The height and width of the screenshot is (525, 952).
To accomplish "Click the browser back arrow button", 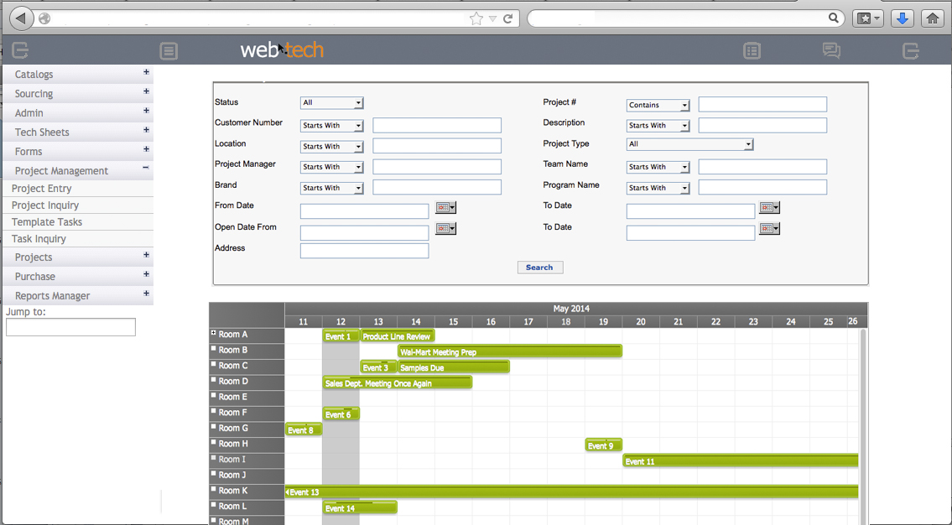I will click(21, 18).
